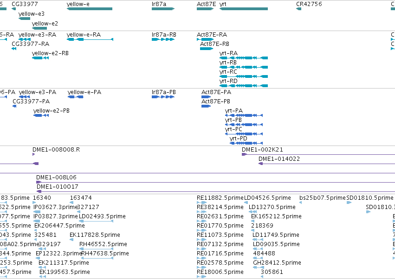
Task: Open EST EK211317.5prime
Action: (x=42, y=267)
